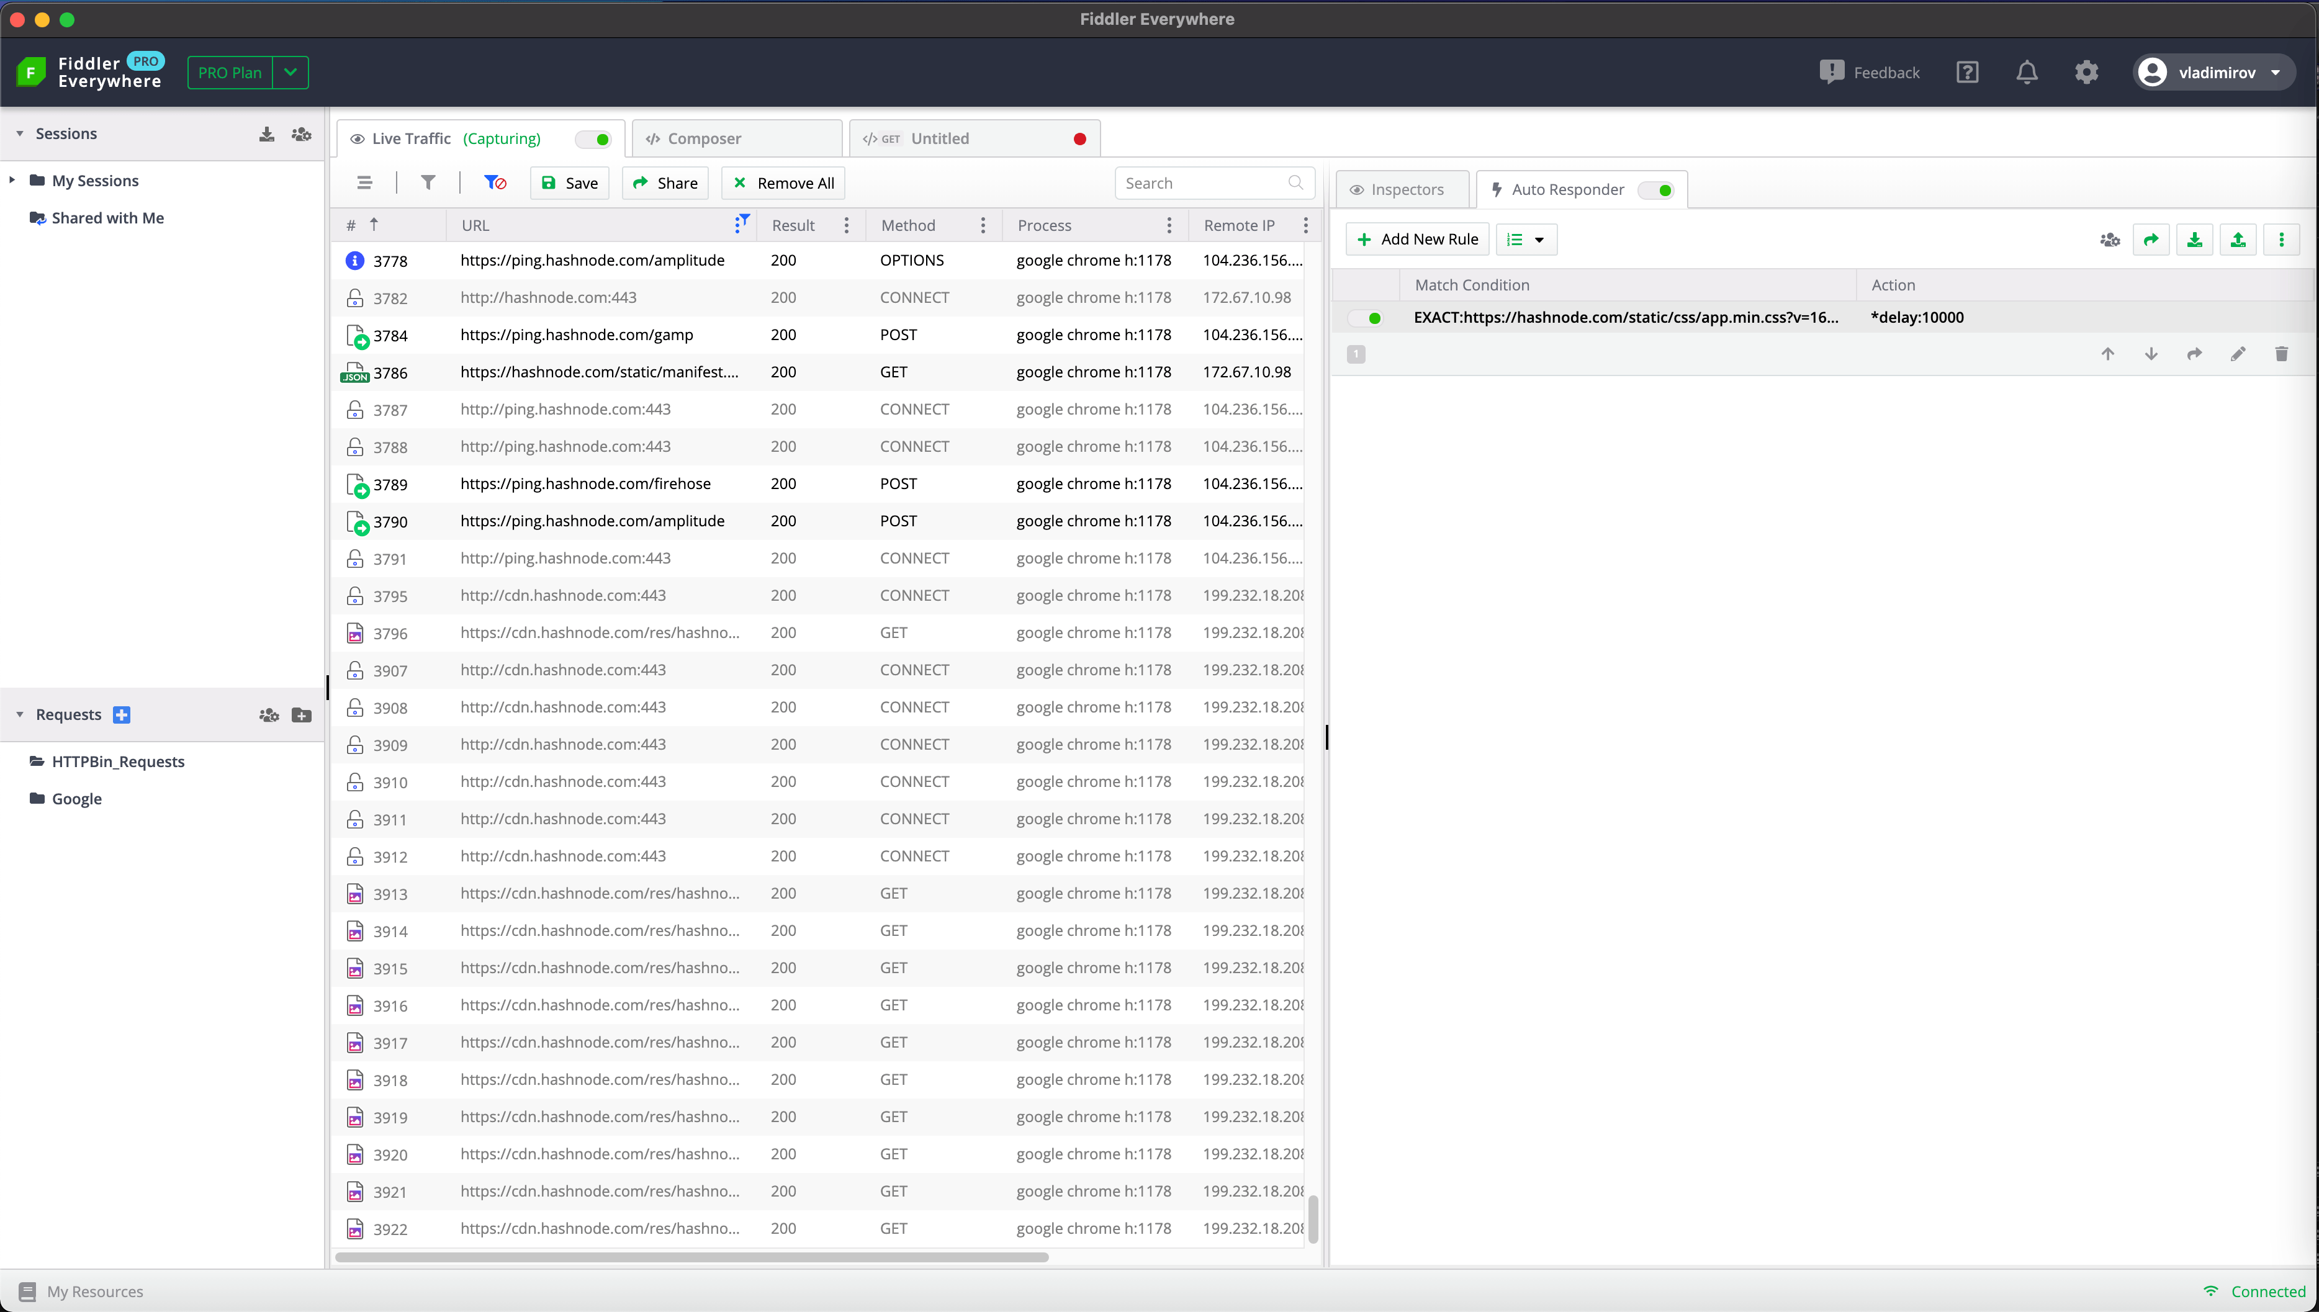2319x1312 pixels.
Task: Open the Process column options menu
Action: point(1169,225)
